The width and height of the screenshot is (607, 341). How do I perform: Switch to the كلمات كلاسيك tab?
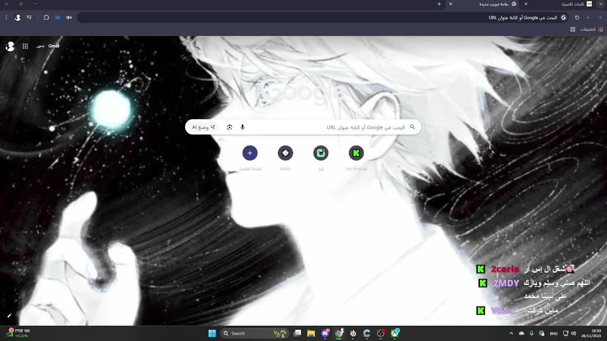[564, 4]
